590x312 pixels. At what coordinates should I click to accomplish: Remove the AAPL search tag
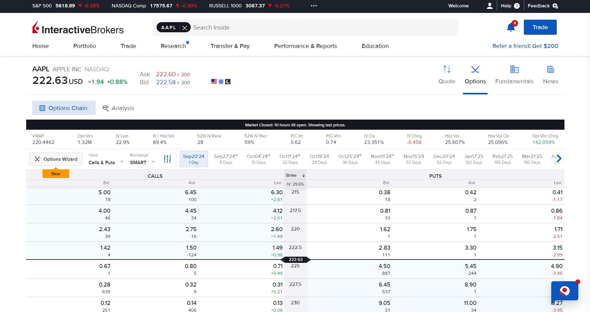pos(185,28)
